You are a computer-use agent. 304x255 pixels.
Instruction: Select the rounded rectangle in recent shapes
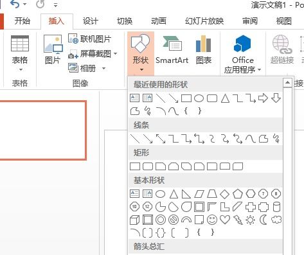[x=212, y=98]
